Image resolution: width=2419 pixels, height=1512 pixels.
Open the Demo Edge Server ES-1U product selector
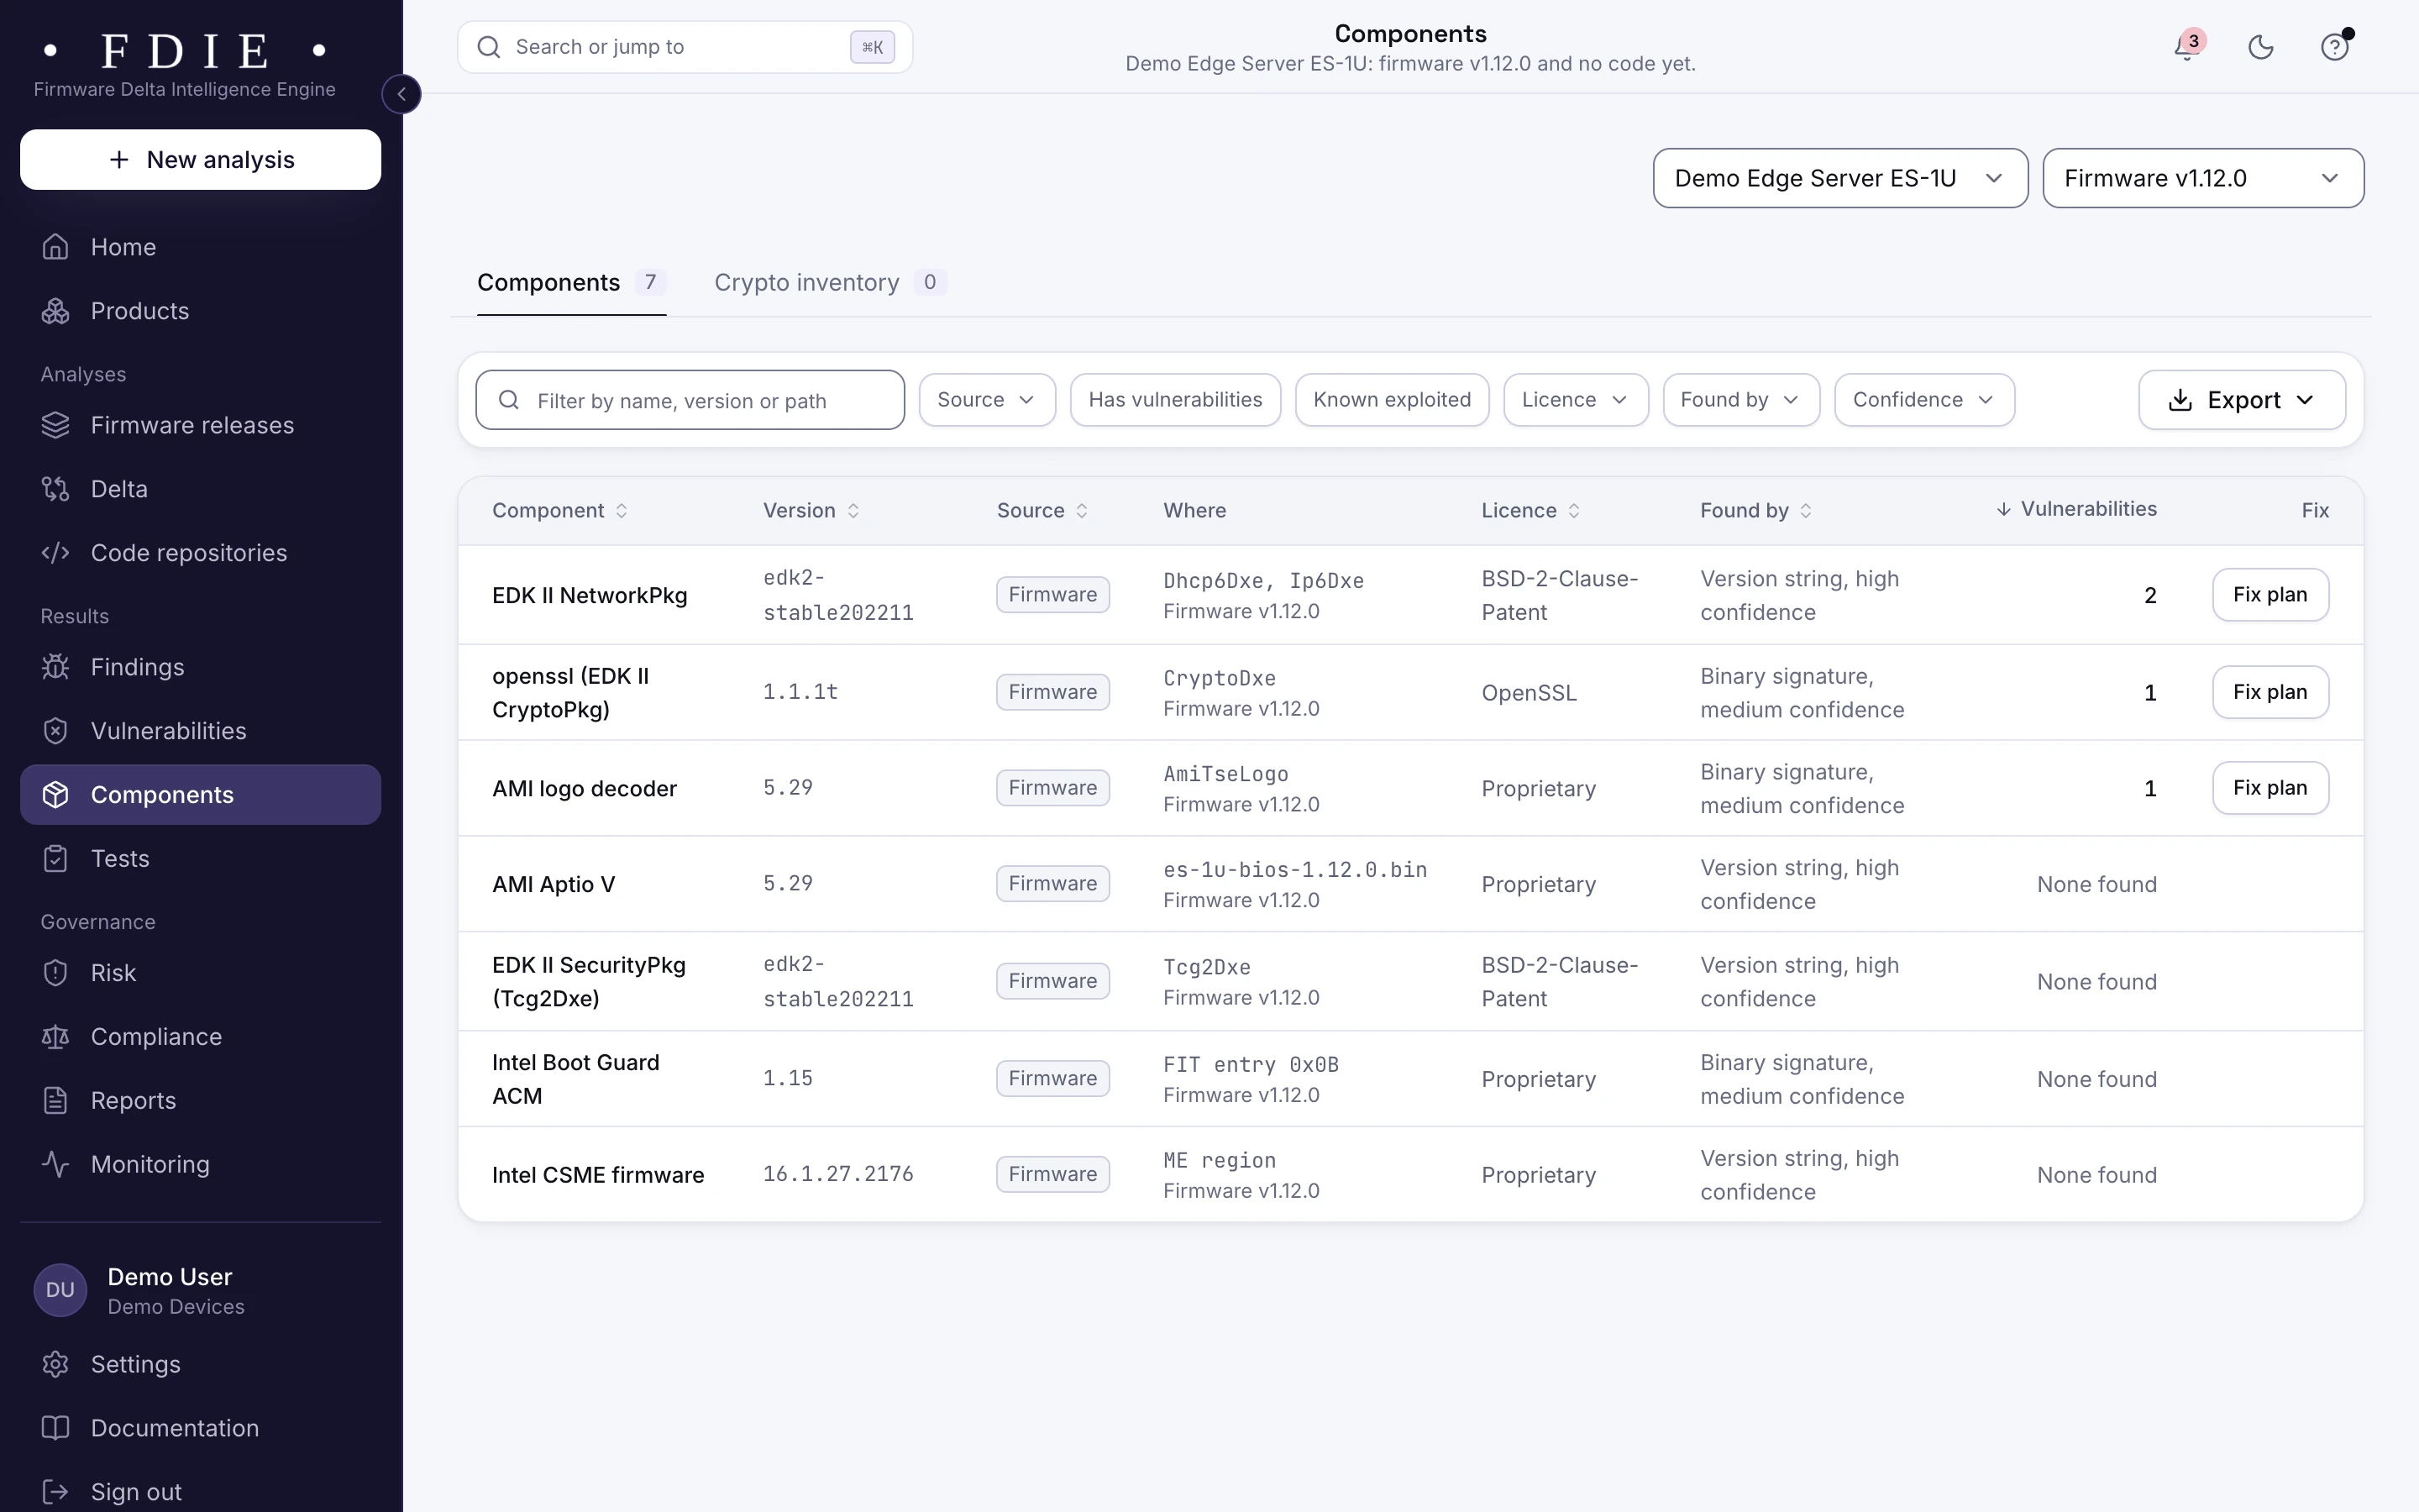(x=1840, y=178)
